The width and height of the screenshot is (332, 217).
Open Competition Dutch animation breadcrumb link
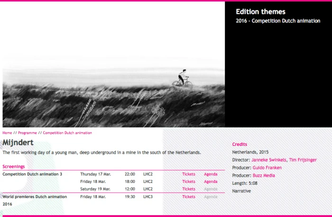point(67,133)
